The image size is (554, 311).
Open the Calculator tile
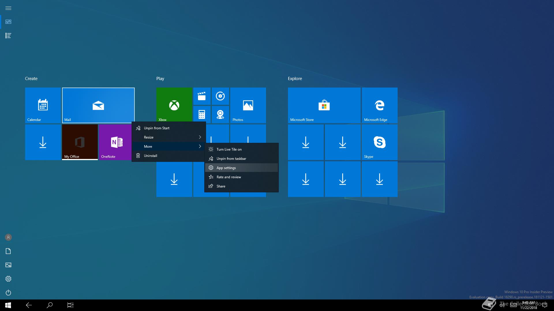202,115
